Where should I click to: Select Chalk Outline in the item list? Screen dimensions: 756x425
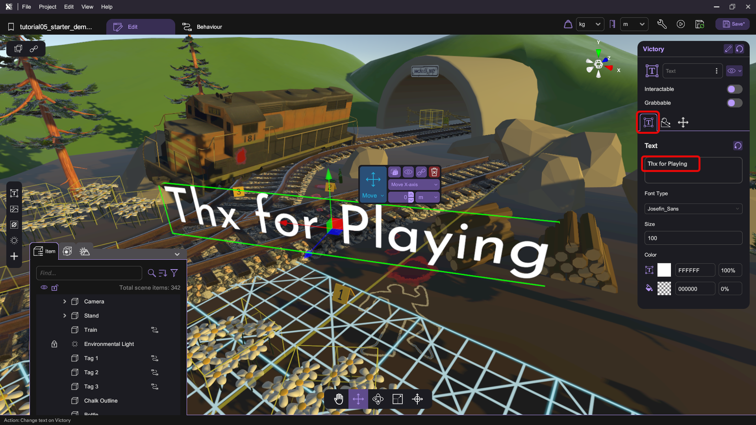click(x=101, y=401)
